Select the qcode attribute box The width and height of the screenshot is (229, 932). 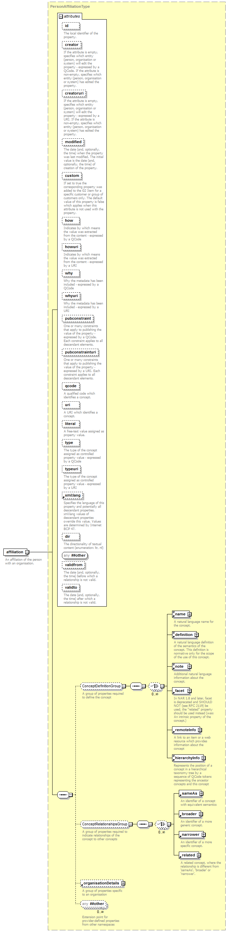click(70, 386)
